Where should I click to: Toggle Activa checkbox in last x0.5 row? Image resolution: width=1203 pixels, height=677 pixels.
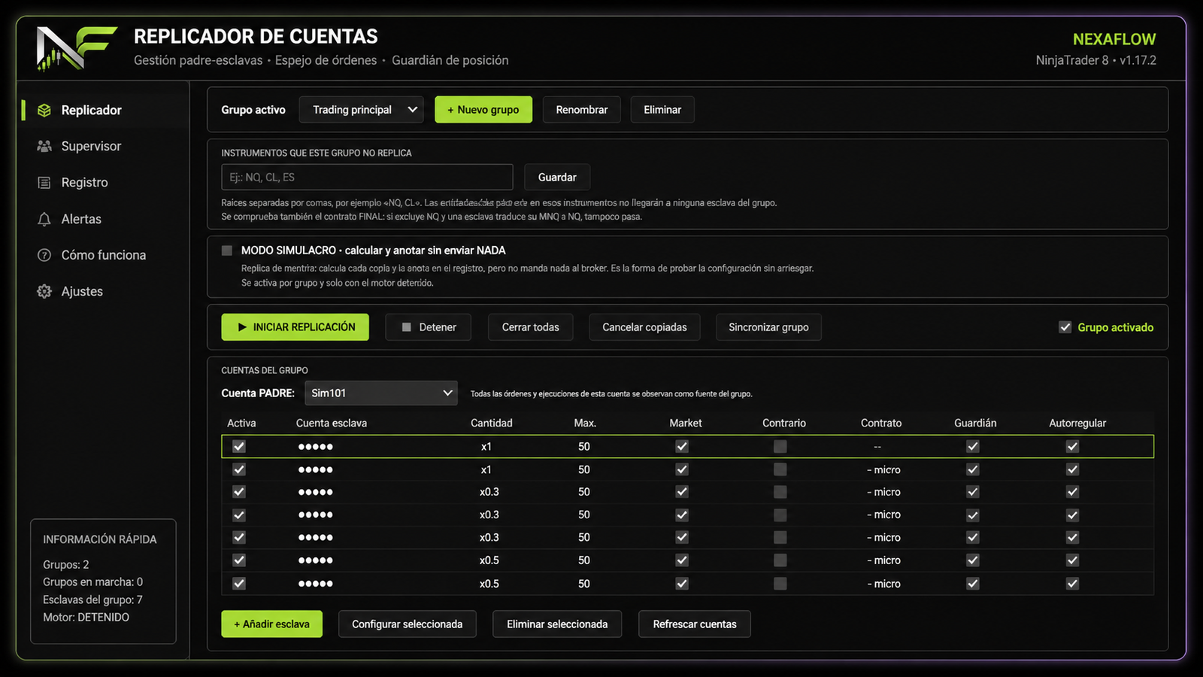(239, 583)
